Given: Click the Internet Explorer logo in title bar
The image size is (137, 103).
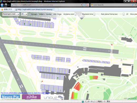Looking at the screenshot, I should tap(1, 1).
